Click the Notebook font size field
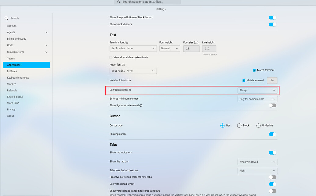Screen dimensions: 316x196 272,80
